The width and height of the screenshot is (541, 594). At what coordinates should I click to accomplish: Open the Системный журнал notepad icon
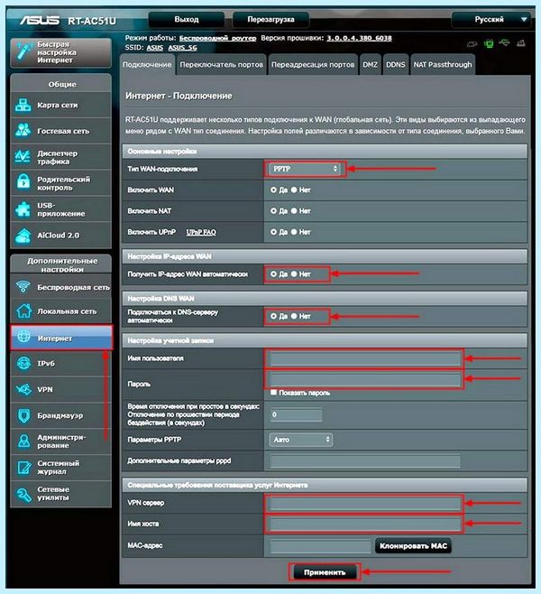pyautogui.click(x=23, y=467)
